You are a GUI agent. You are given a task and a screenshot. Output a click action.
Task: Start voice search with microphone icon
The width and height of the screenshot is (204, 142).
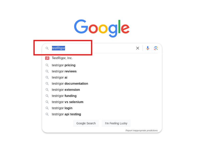[x=148, y=48]
